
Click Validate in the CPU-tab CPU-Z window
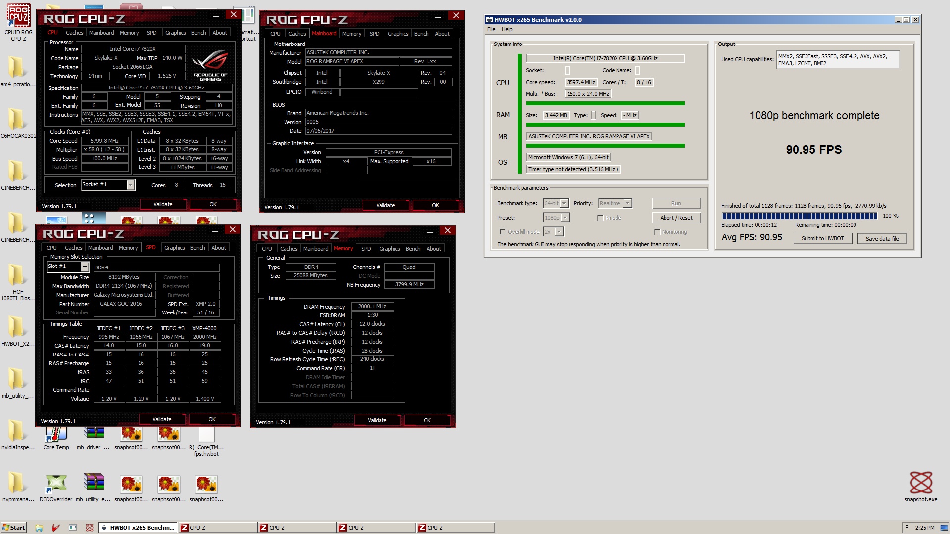[163, 204]
